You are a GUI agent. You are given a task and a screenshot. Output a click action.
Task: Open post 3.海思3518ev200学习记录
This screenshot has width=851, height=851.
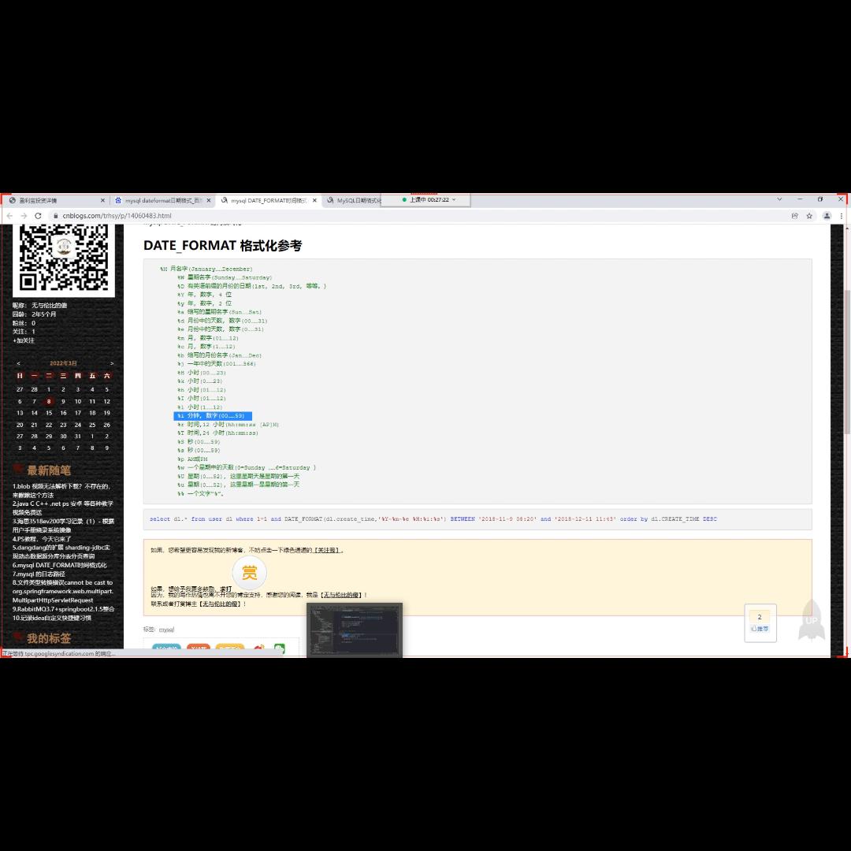(63, 526)
